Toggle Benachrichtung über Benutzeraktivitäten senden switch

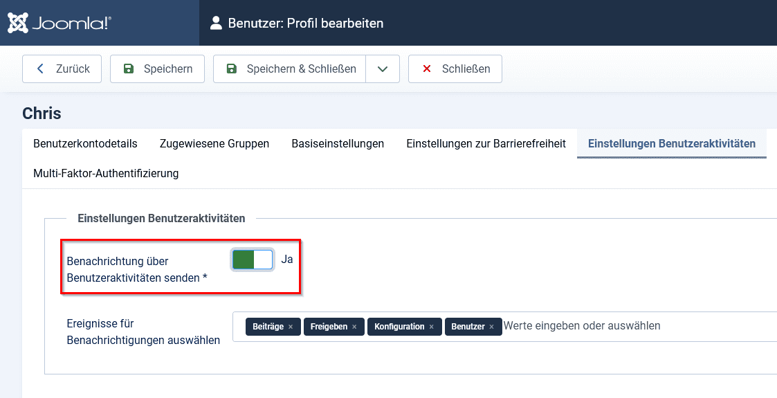tap(253, 260)
